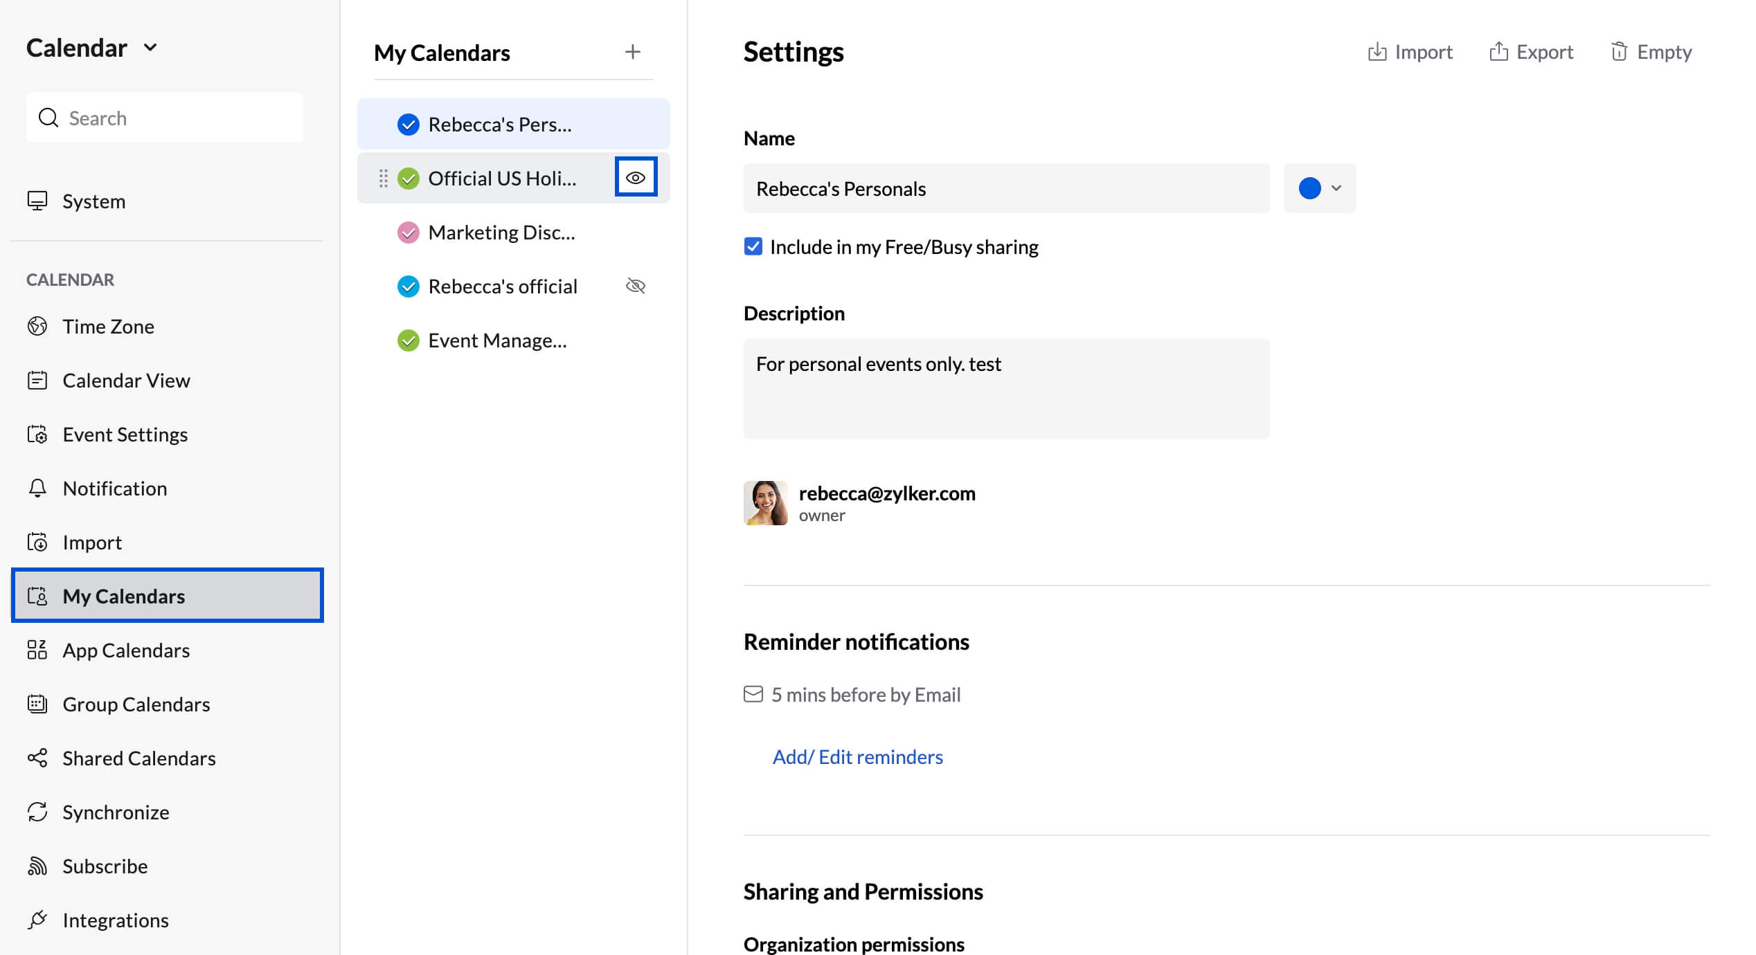
Task: Go to Shared Calendars section
Action: click(138, 758)
